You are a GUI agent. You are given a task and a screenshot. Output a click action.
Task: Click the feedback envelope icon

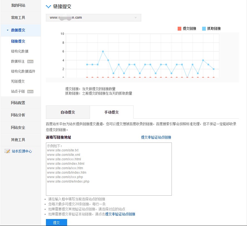(7, 151)
